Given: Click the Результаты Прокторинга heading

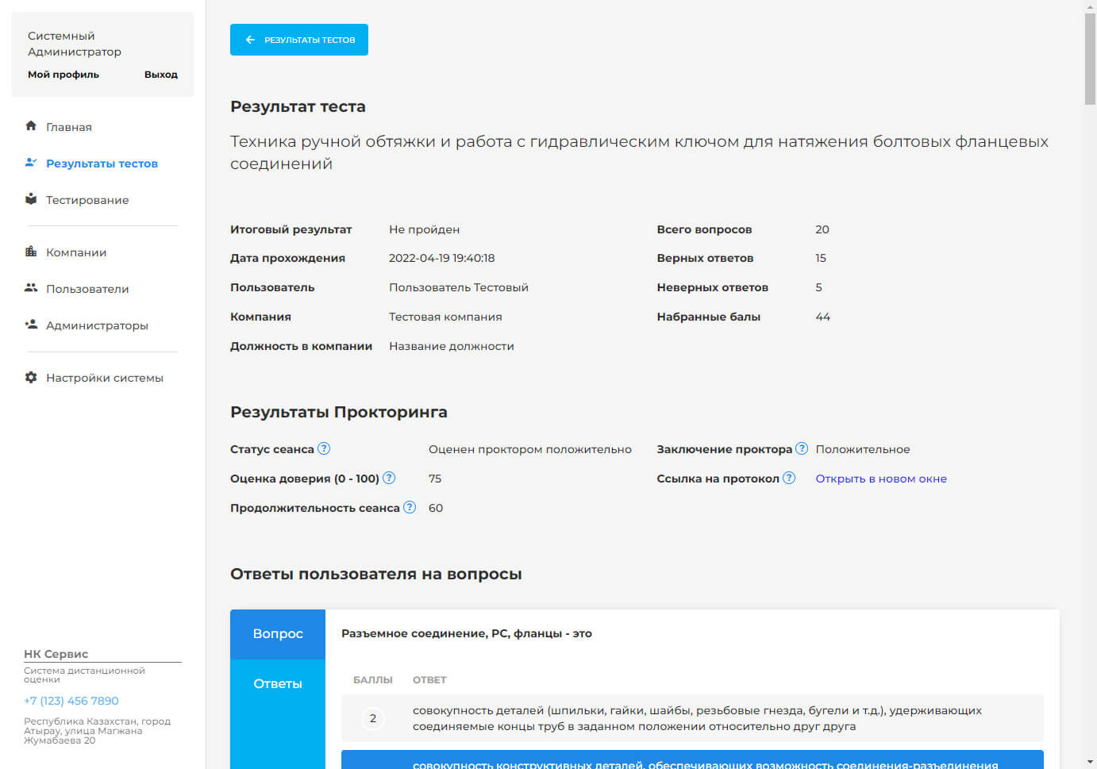Looking at the screenshot, I should point(339,412).
